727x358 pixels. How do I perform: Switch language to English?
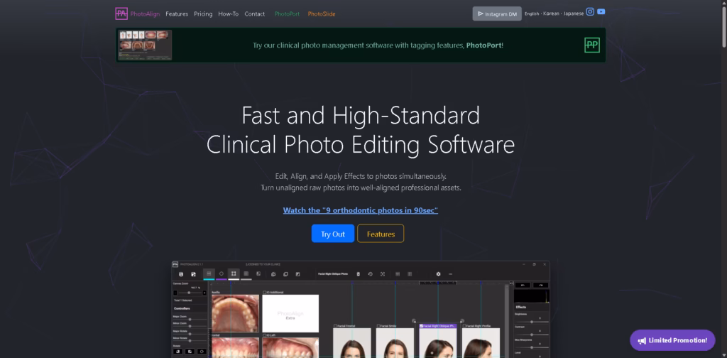pos(532,14)
